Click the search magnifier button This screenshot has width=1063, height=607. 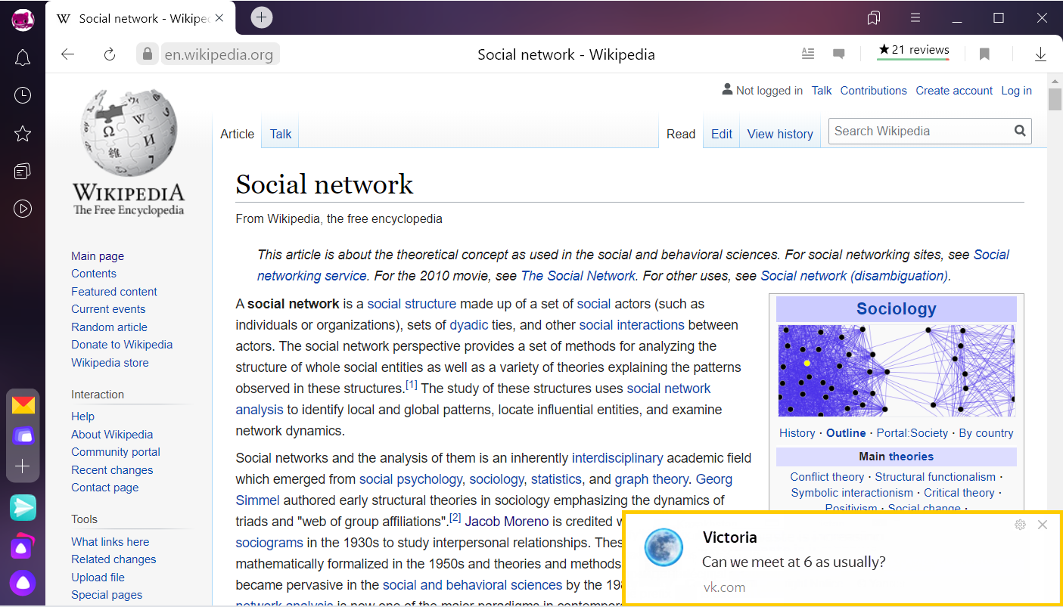[x=1021, y=131]
